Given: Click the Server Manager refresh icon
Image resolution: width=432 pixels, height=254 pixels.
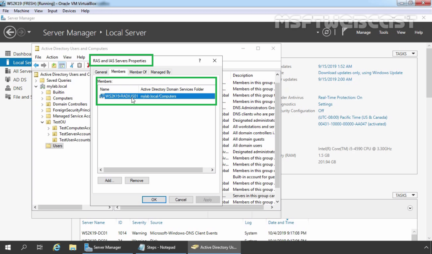Looking at the screenshot, I should [x=327, y=32].
